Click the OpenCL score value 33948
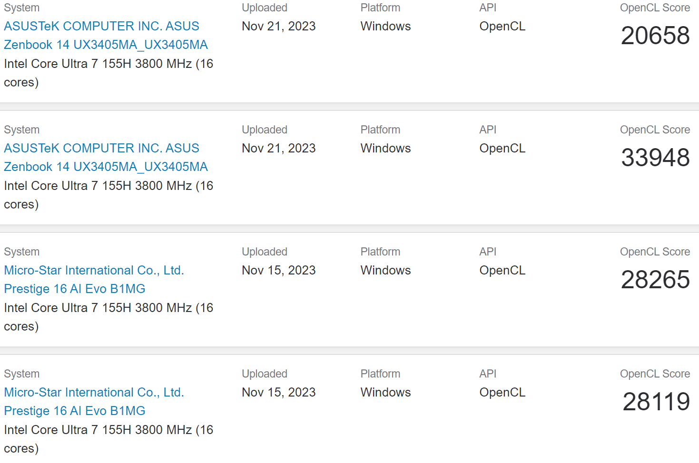 pos(655,158)
